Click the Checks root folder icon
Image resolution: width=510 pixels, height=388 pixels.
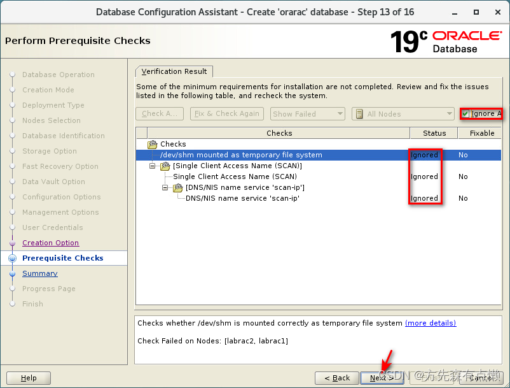click(152, 144)
